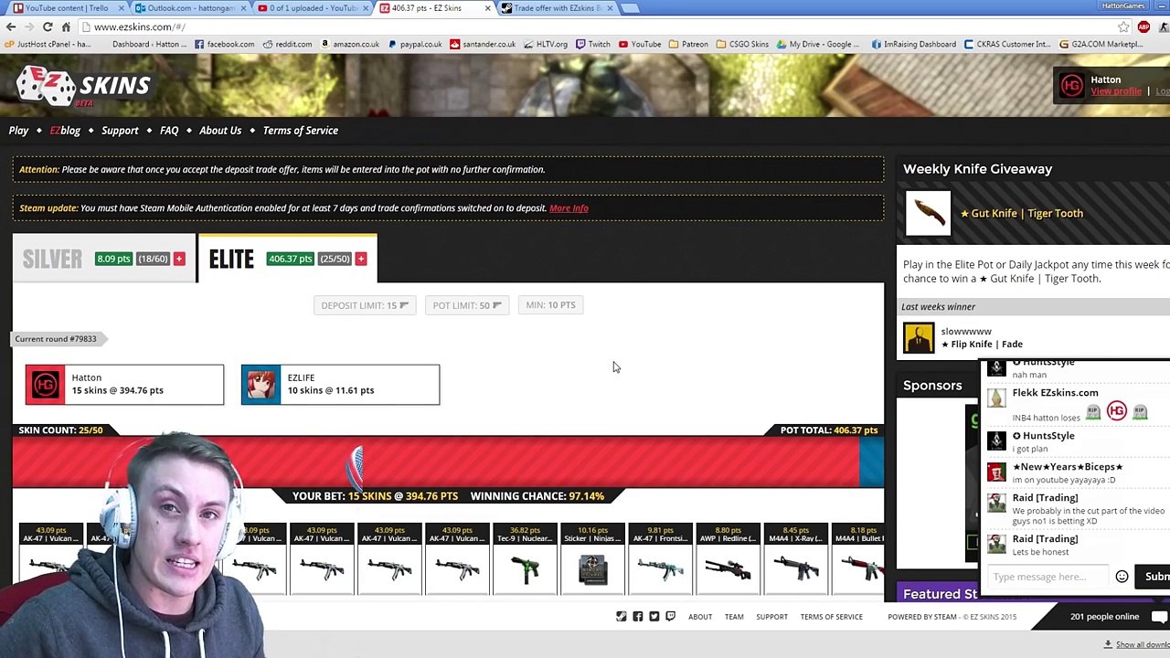Viewport: 1170px width, 658px height.
Task: Click ABOUT in the footer
Action: tap(700, 617)
